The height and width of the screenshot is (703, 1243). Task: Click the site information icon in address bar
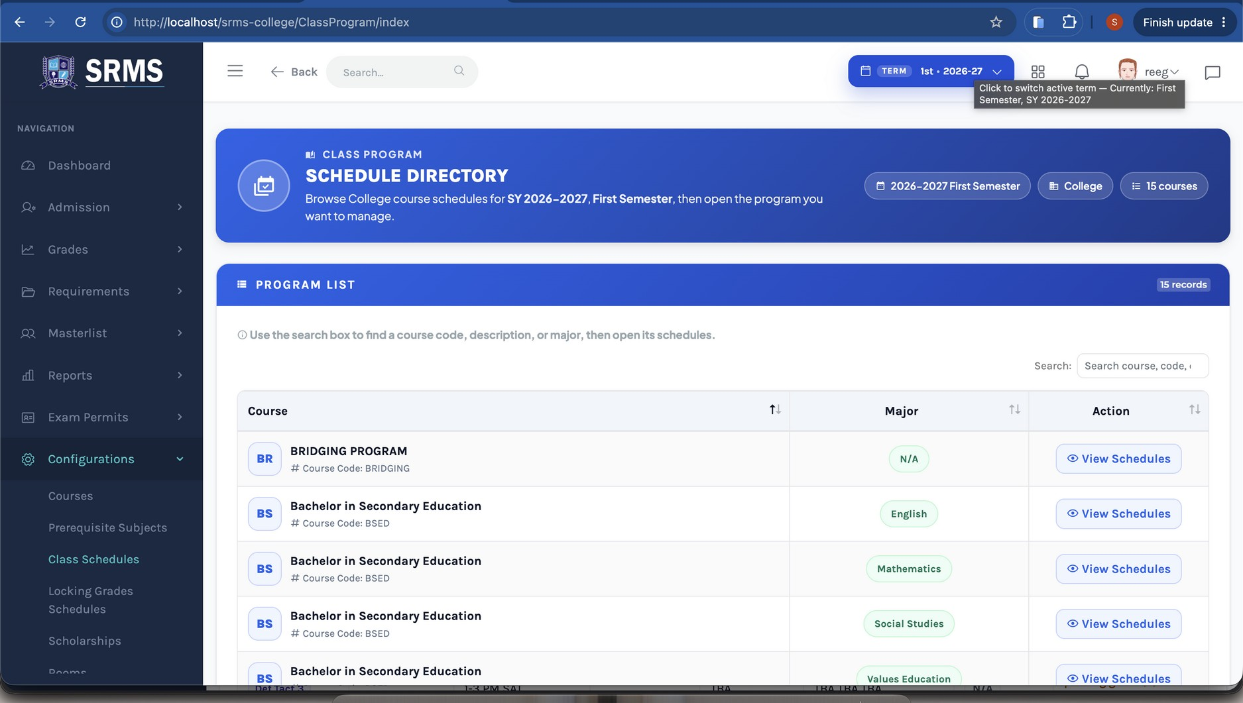point(117,22)
